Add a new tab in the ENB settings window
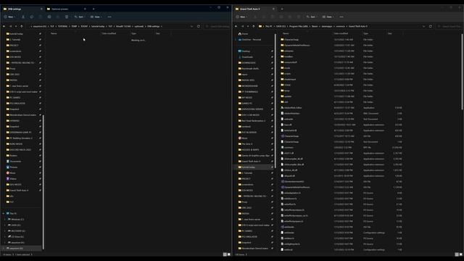464x261 pixels. point(94,9)
